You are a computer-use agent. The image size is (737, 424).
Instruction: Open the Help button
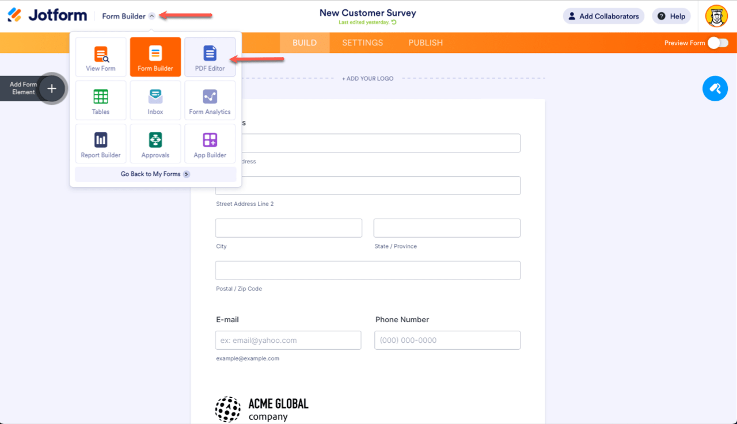coord(671,16)
